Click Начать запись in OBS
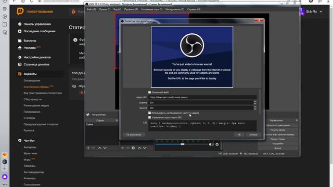 pyautogui.click(x=278, y=130)
